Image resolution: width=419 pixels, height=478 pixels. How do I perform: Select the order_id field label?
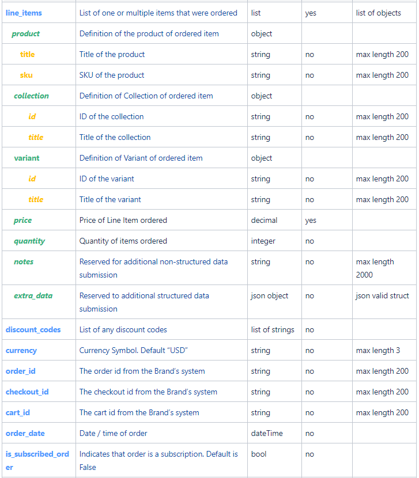(20, 371)
